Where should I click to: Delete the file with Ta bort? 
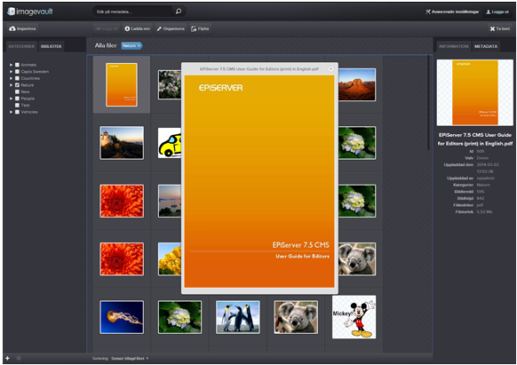point(500,28)
